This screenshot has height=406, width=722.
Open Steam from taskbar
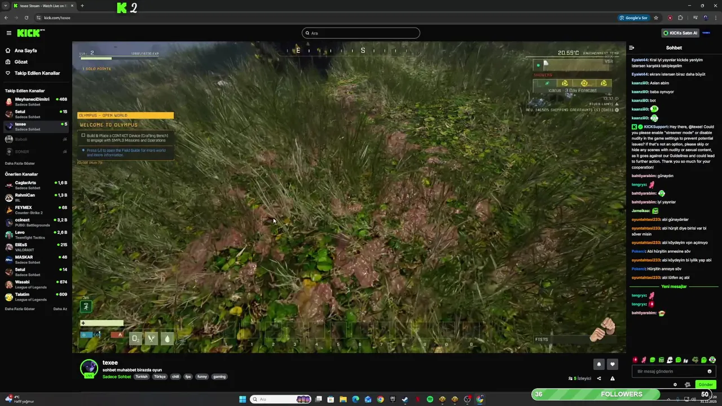point(405,399)
